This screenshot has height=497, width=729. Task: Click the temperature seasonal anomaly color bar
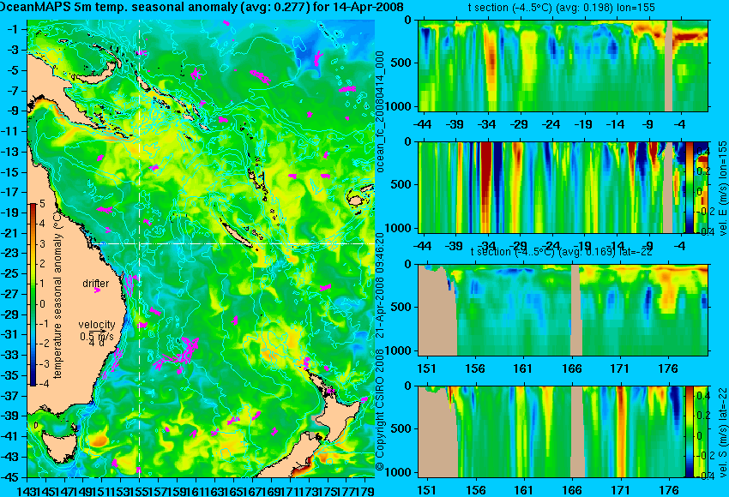click(33, 295)
